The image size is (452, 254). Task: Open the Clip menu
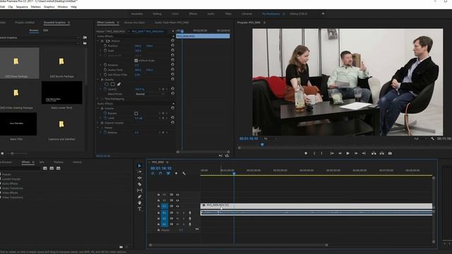click(11, 6)
